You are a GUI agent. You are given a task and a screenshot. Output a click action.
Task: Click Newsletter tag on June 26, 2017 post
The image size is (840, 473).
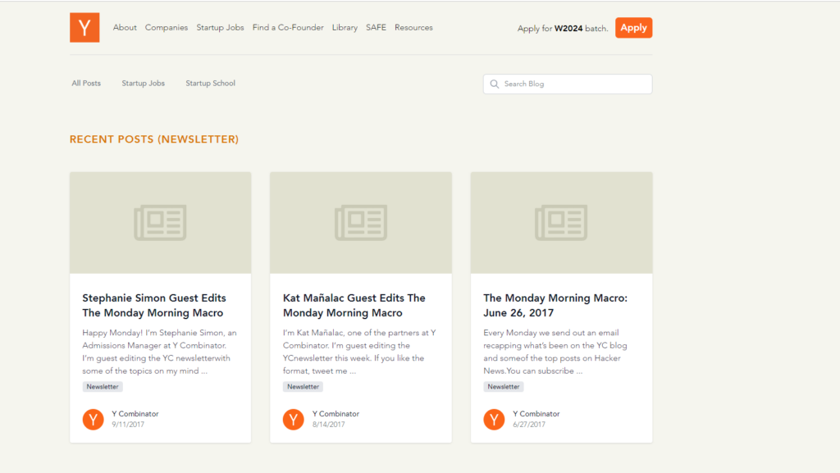503,387
